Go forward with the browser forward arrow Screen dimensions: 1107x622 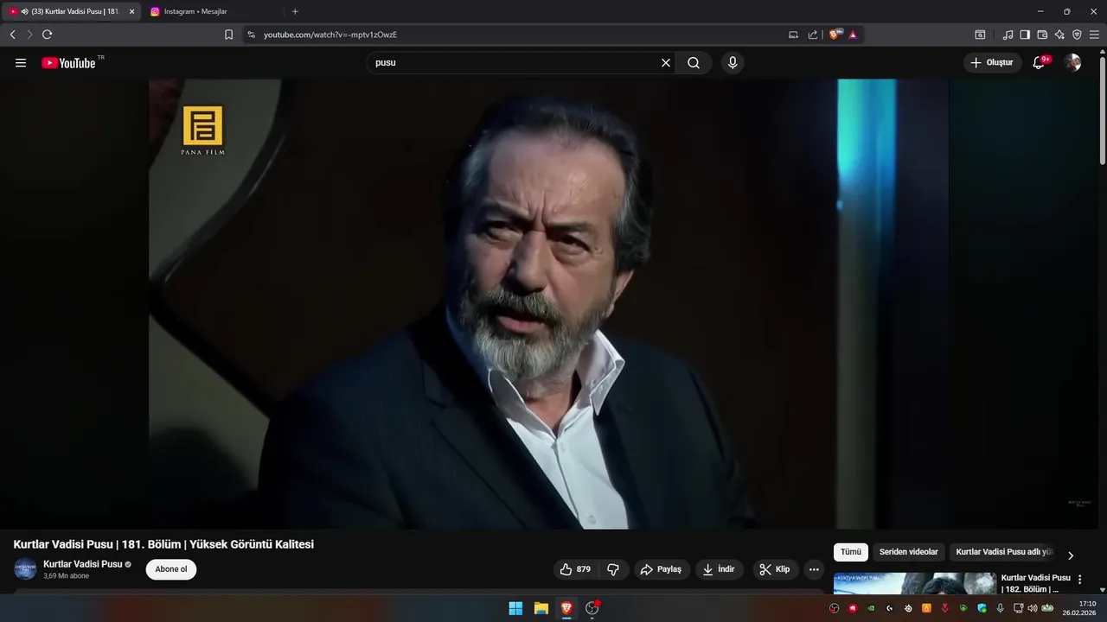(29, 35)
